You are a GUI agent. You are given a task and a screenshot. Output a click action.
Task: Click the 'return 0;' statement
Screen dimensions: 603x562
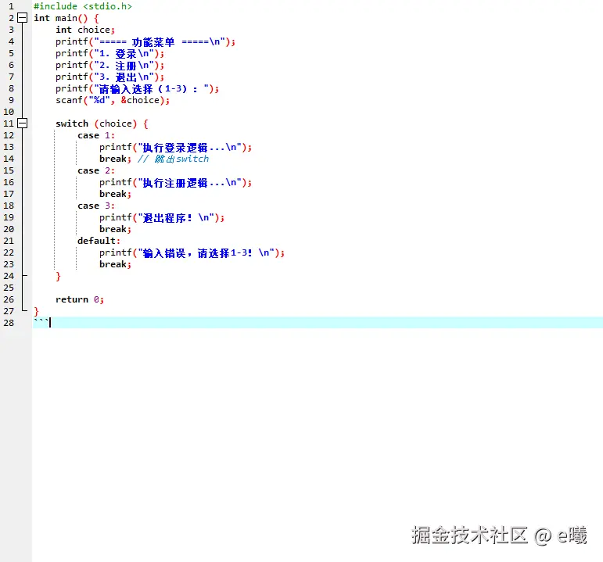click(80, 299)
